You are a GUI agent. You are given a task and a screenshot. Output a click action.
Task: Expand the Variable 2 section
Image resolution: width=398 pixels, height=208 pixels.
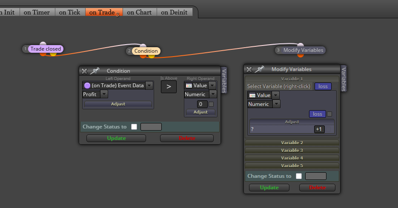[x=292, y=142]
